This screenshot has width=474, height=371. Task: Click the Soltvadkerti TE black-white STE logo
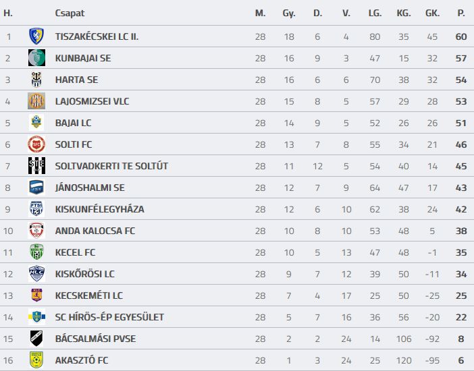coord(36,165)
